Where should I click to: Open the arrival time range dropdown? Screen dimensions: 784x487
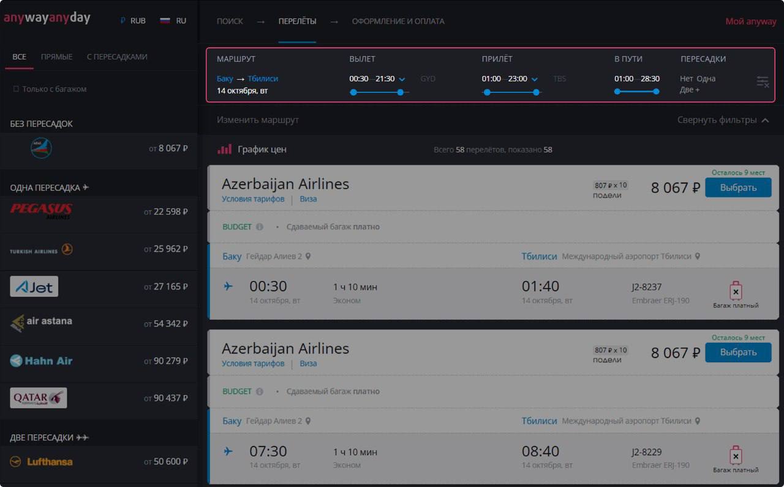click(x=535, y=79)
